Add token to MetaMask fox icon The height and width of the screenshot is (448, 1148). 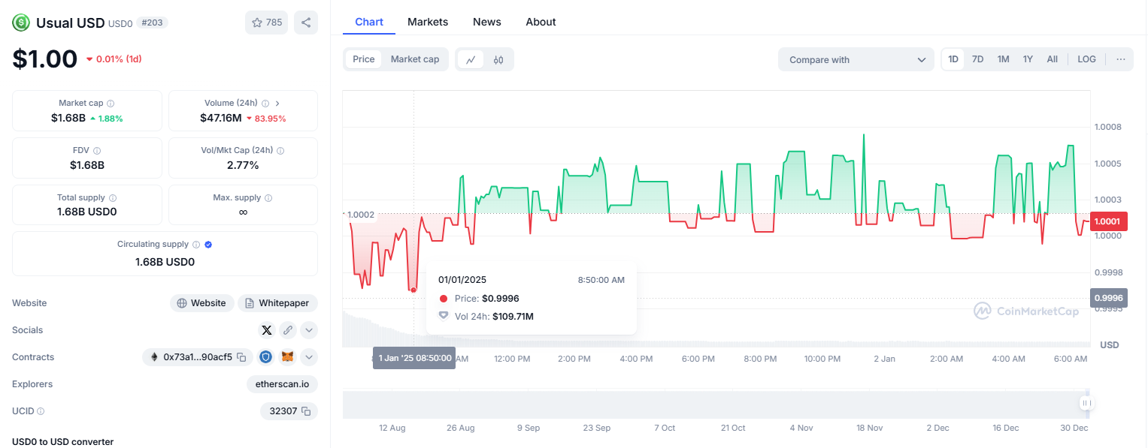pyautogui.click(x=287, y=357)
